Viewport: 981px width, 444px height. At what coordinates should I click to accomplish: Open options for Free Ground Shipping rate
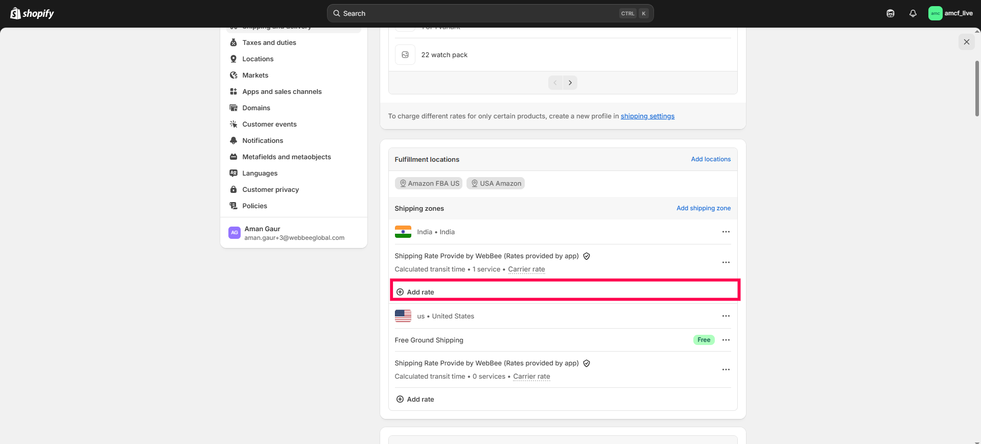click(726, 340)
